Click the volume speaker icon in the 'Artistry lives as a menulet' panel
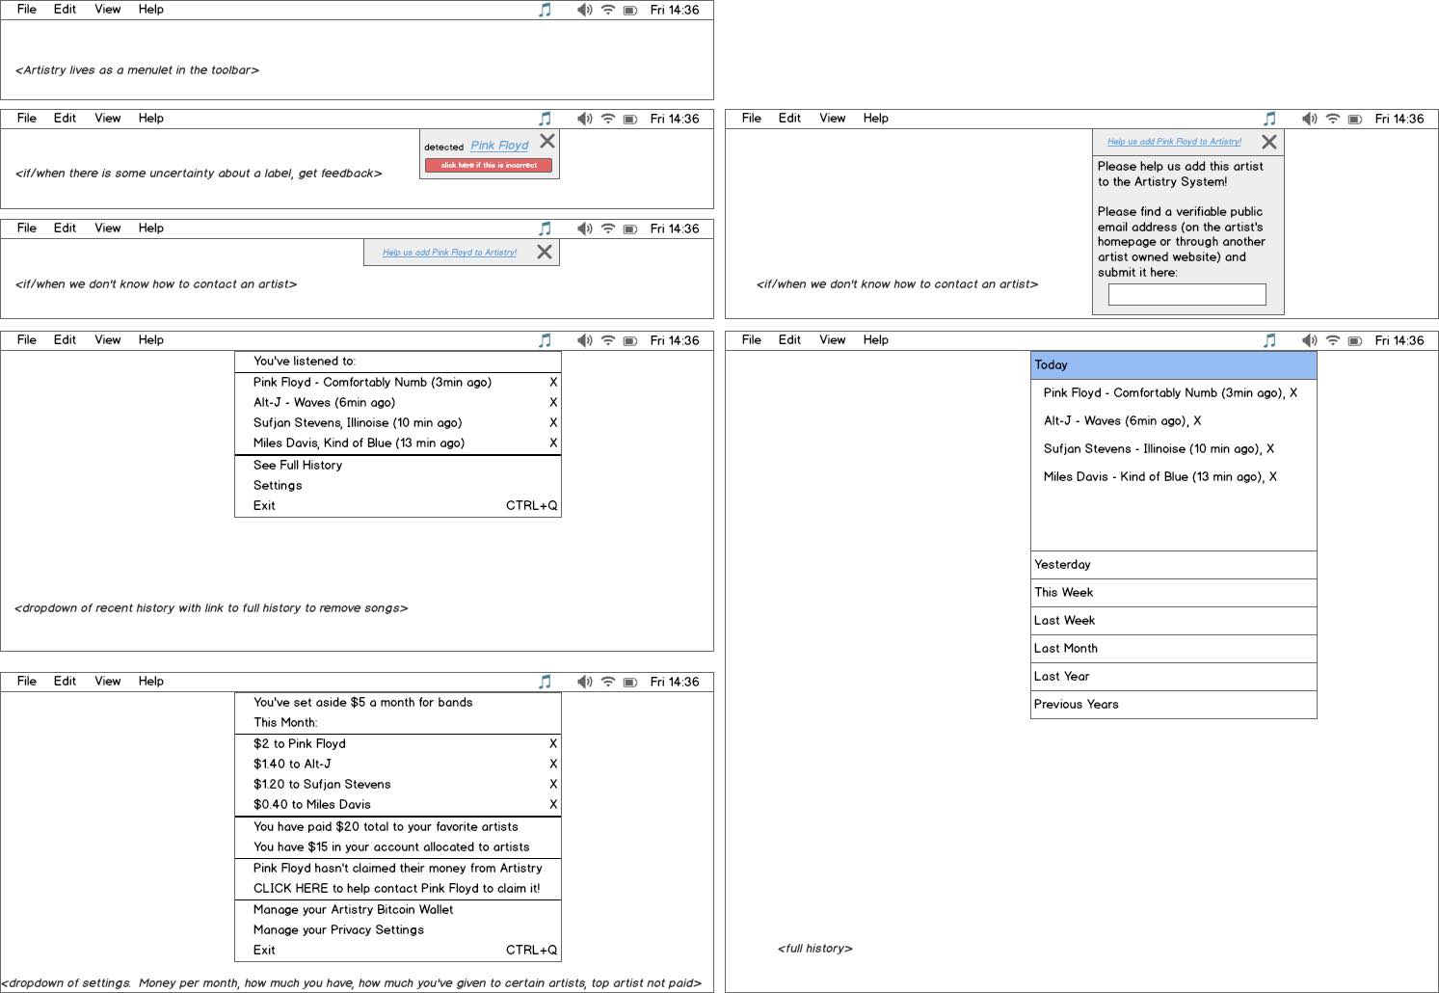 coord(585,10)
